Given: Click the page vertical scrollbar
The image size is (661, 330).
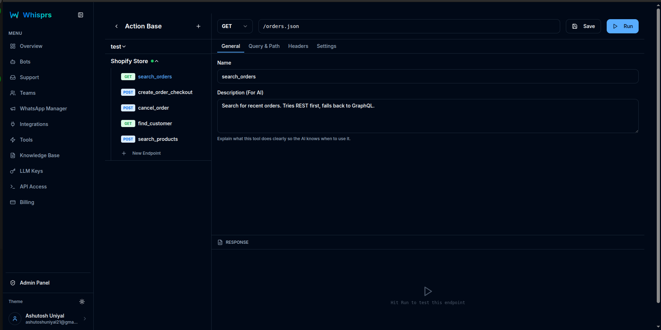Looking at the screenshot, I should pos(658,156).
